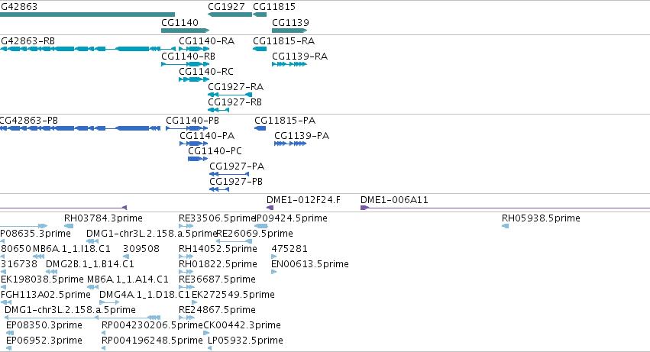Click the FGH113A02.5prime EST label
Screen dimensions: 650x352
point(46,295)
